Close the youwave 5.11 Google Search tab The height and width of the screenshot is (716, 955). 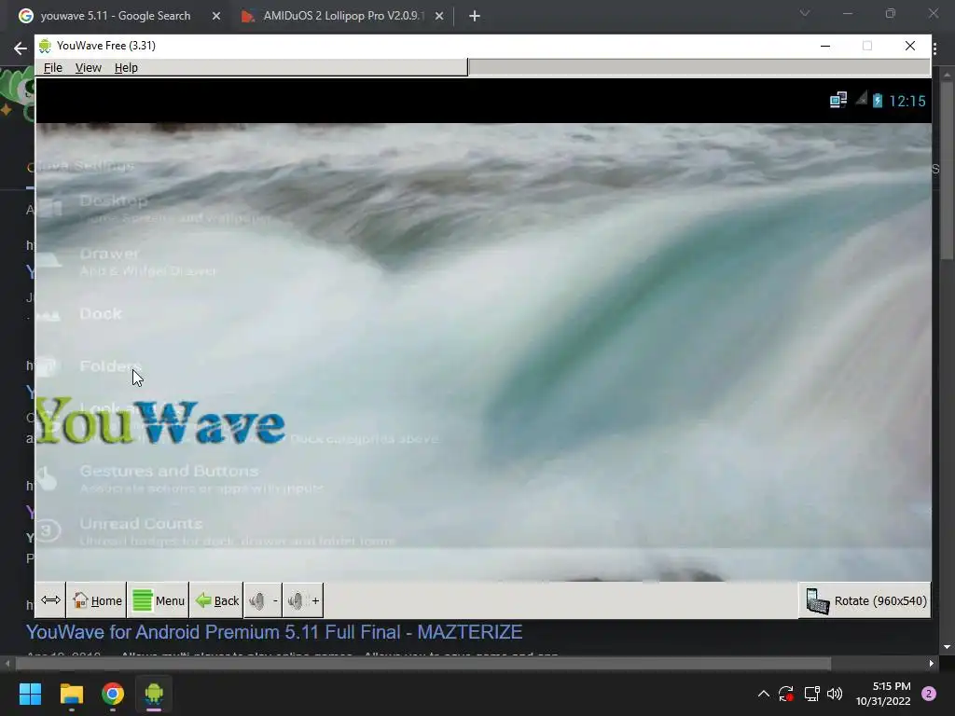(x=216, y=17)
